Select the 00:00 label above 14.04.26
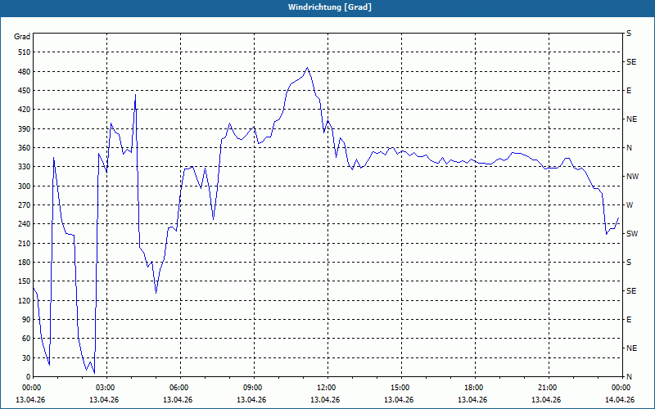655x409 pixels. pos(620,388)
